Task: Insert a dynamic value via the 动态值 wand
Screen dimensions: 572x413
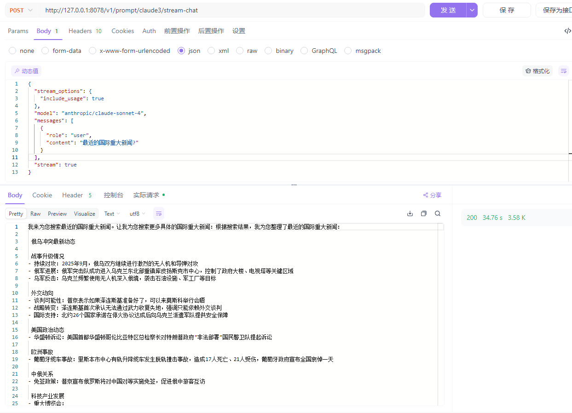Action: pyautogui.click(x=26, y=71)
